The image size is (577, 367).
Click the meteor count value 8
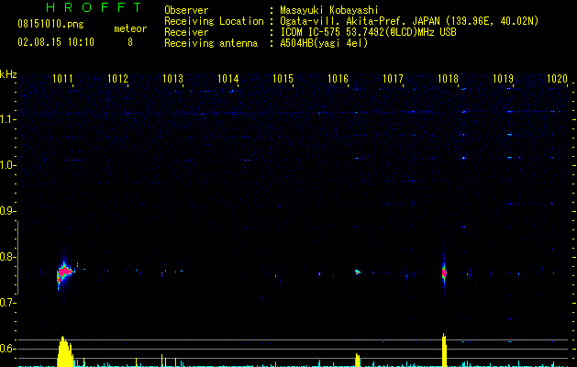coord(130,42)
